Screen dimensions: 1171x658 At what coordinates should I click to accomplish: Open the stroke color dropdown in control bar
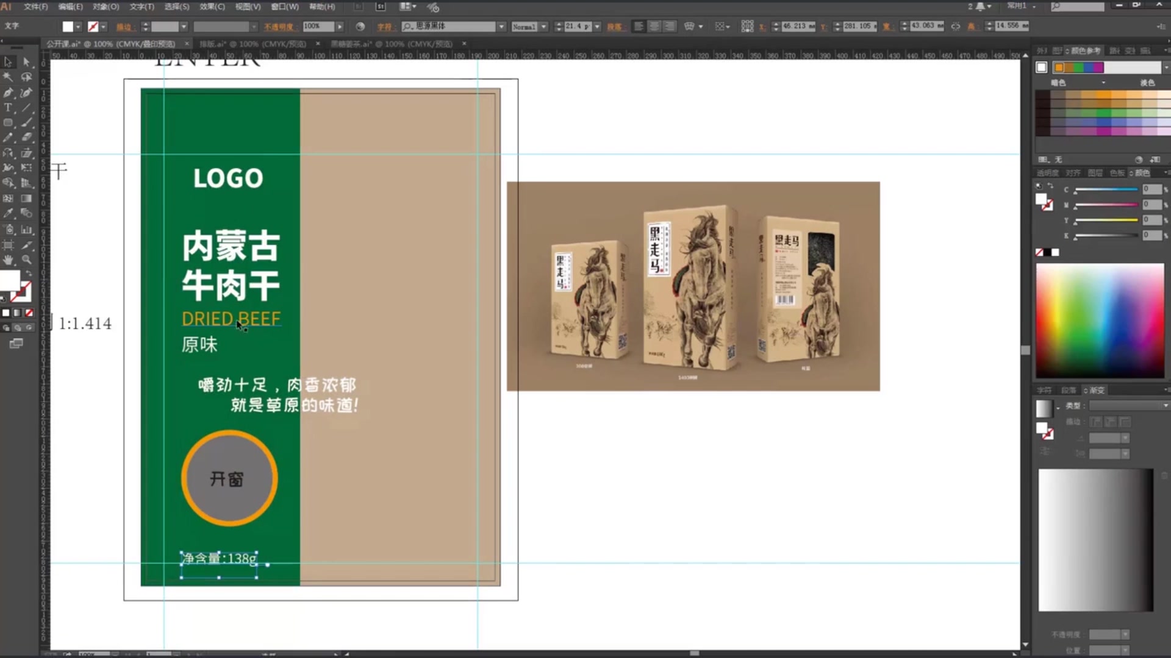click(103, 27)
